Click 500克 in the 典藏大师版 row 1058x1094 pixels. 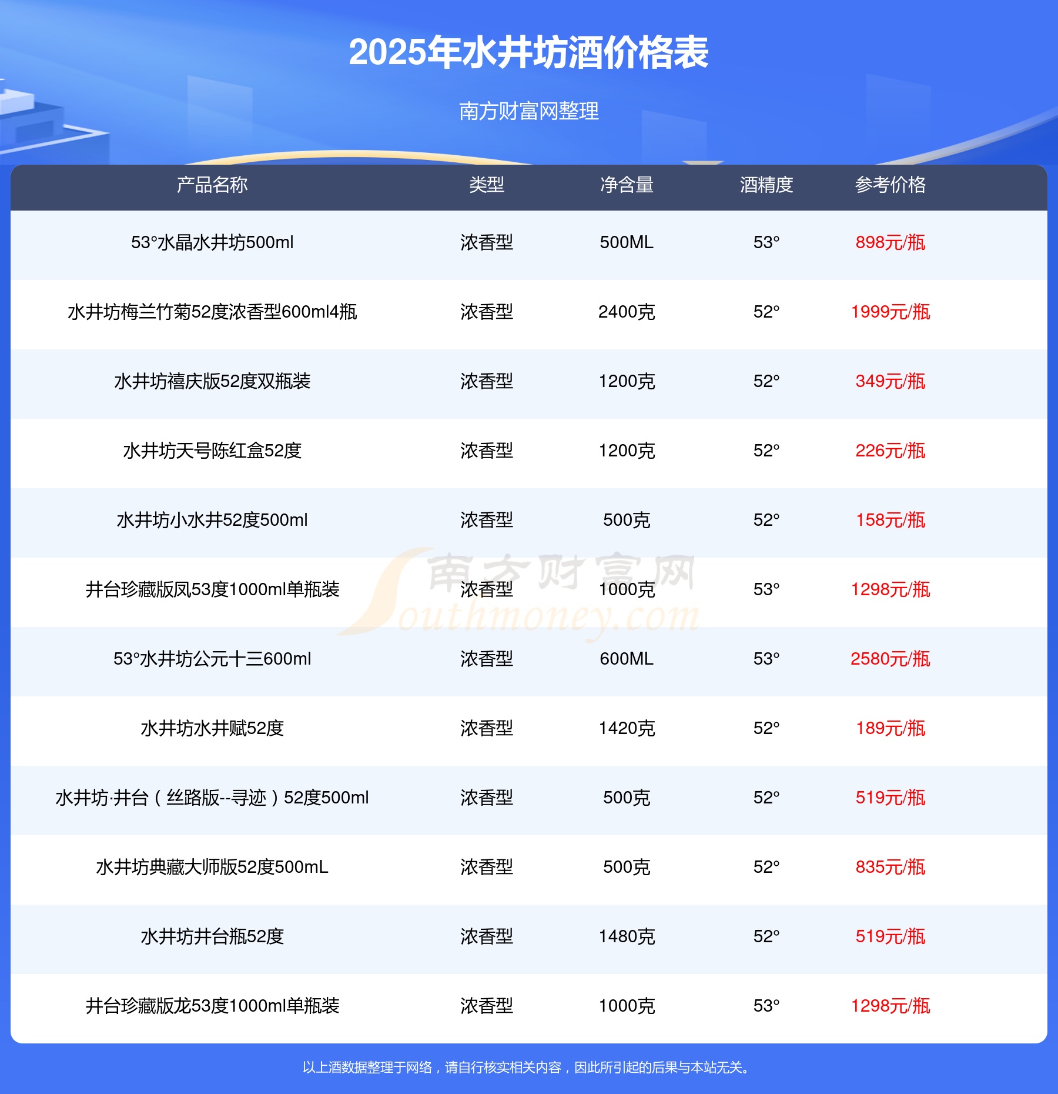pyautogui.click(x=627, y=867)
